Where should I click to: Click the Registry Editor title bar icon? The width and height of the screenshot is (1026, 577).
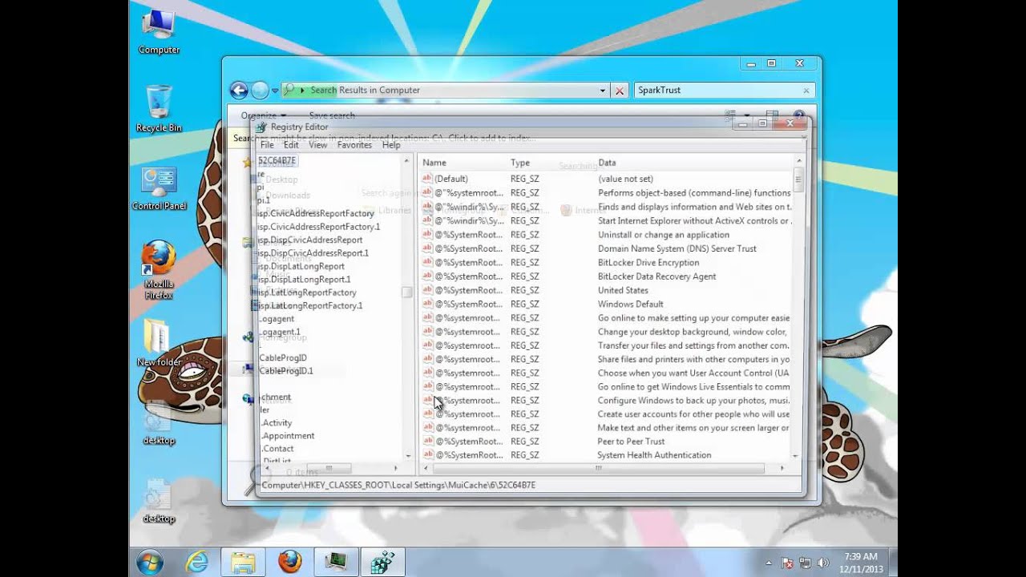(261, 127)
